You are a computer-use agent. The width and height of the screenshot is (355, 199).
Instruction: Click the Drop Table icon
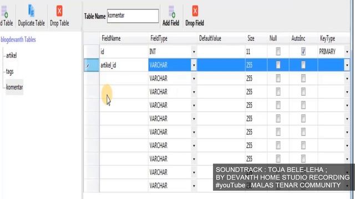[x=59, y=11]
